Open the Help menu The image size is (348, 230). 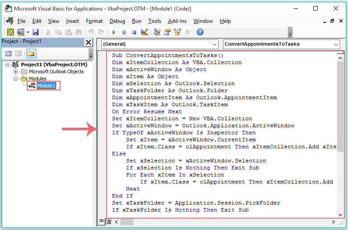pos(225,21)
